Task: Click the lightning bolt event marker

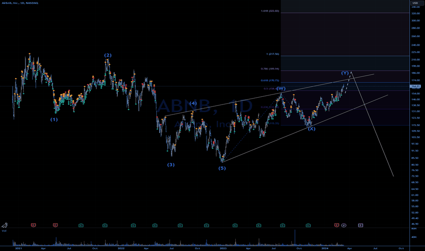Action: click(344, 225)
